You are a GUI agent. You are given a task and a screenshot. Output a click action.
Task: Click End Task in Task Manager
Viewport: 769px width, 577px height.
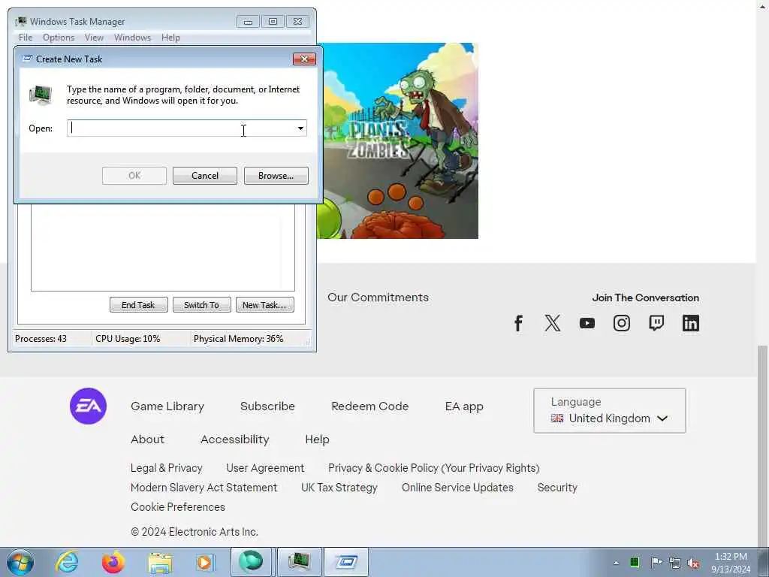click(138, 305)
